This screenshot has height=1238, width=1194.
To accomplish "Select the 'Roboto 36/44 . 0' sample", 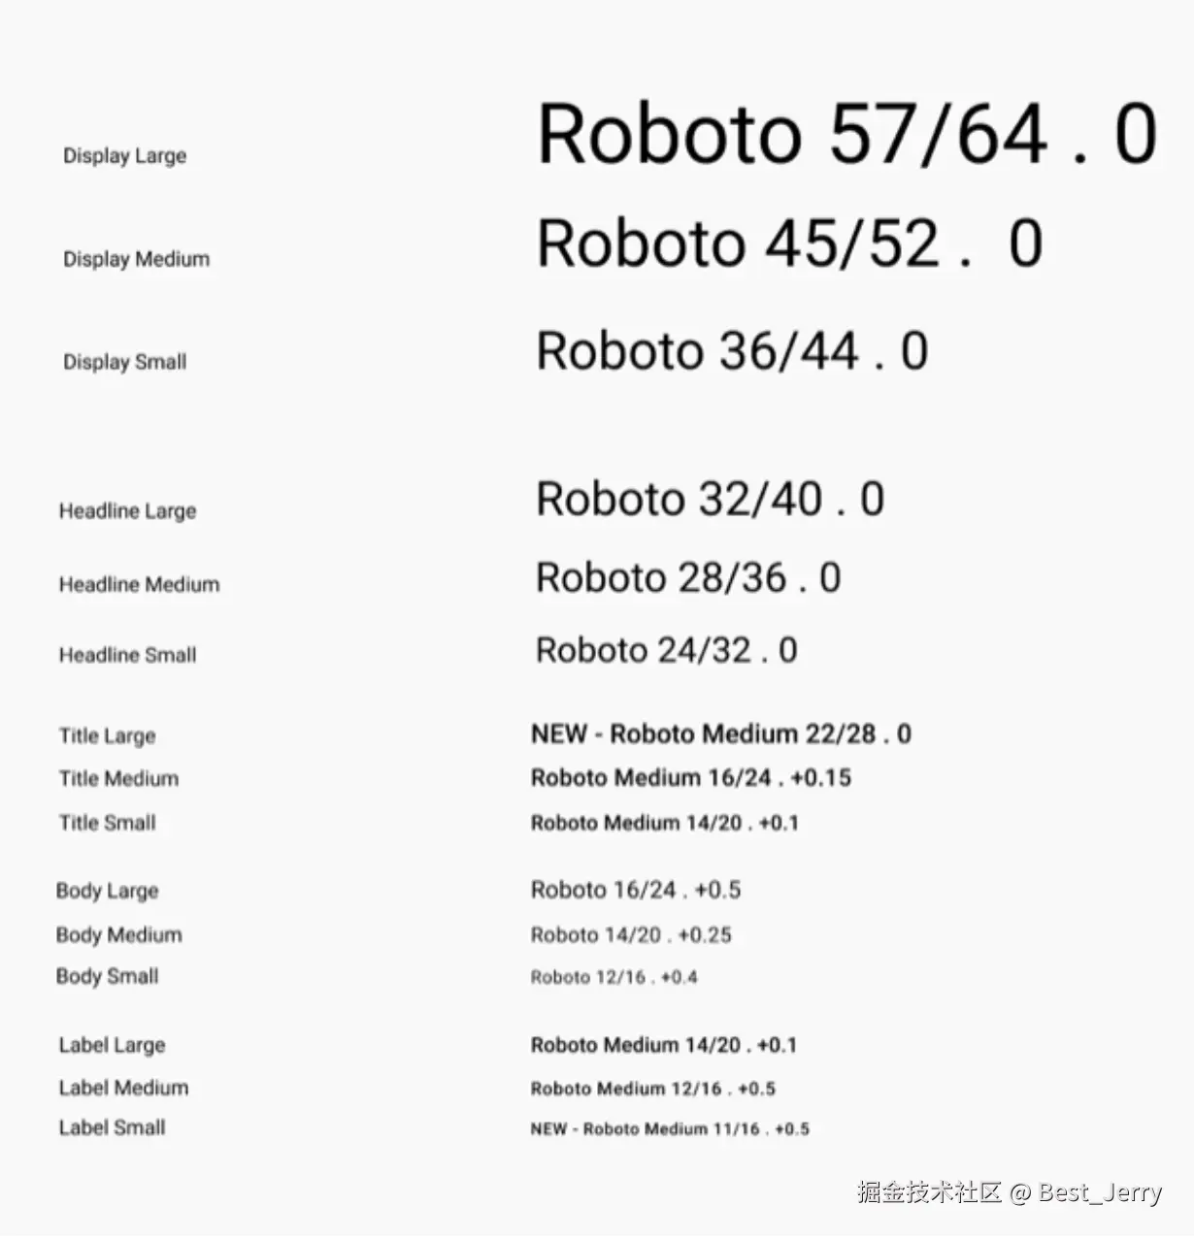I will click(x=732, y=351).
